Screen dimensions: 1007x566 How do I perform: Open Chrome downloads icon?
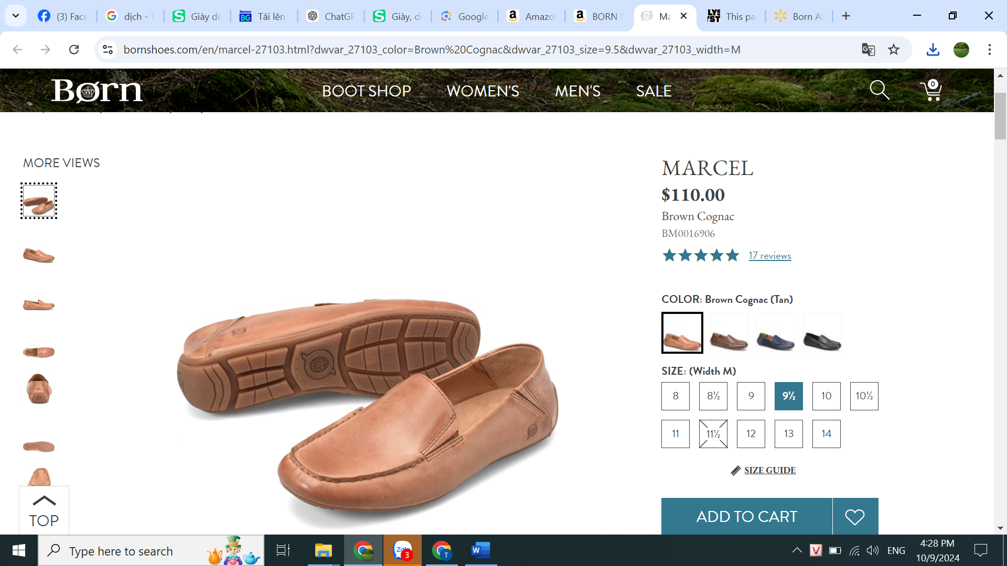(933, 49)
